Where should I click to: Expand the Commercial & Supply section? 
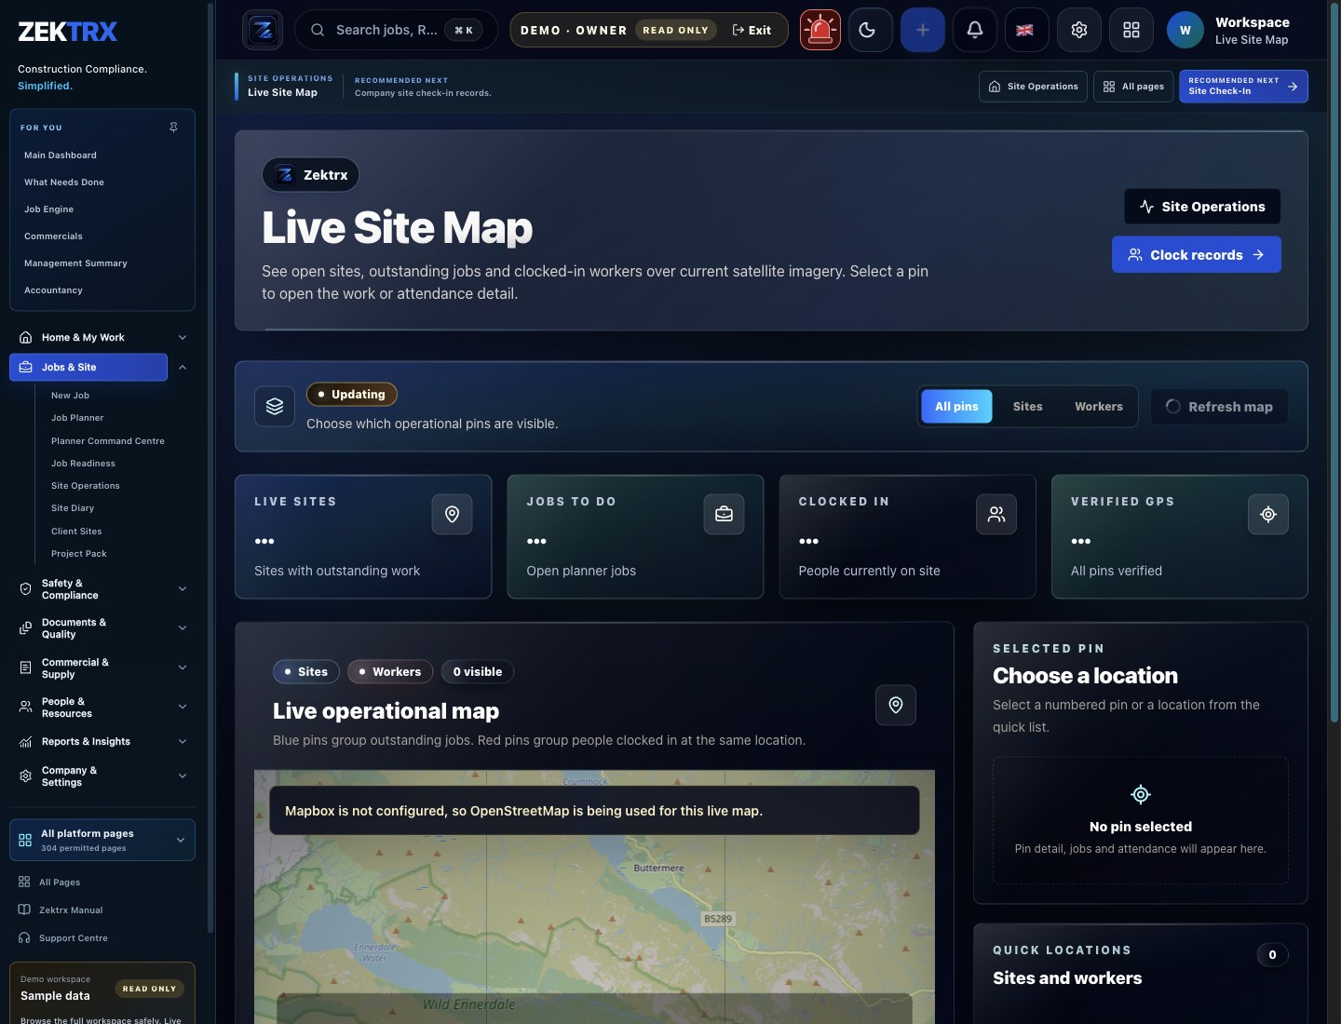point(102,667)
